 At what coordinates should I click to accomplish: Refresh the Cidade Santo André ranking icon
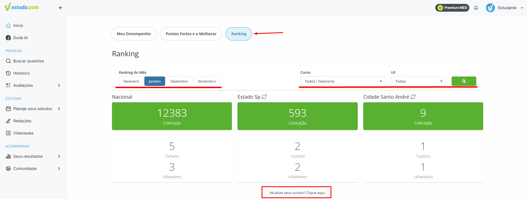pyautogui.click(x=413, y=97)
